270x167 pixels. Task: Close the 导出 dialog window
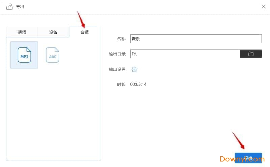pyautogui.click(x=264, y=6)
